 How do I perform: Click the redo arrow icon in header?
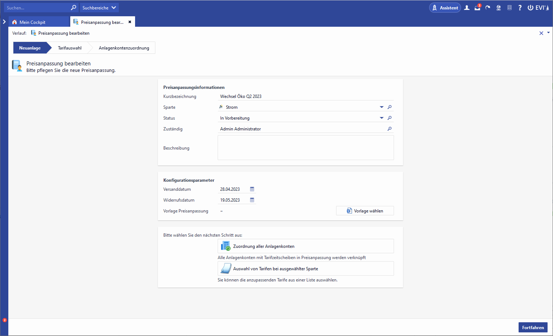tap(488, 8)
